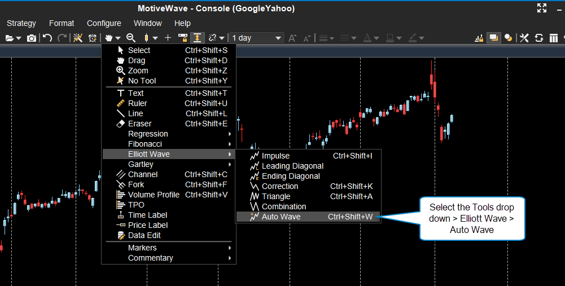This screenshot has width=565, height=286.
Task: Click the alarm clock alerts icon
Action: [92, 38]
